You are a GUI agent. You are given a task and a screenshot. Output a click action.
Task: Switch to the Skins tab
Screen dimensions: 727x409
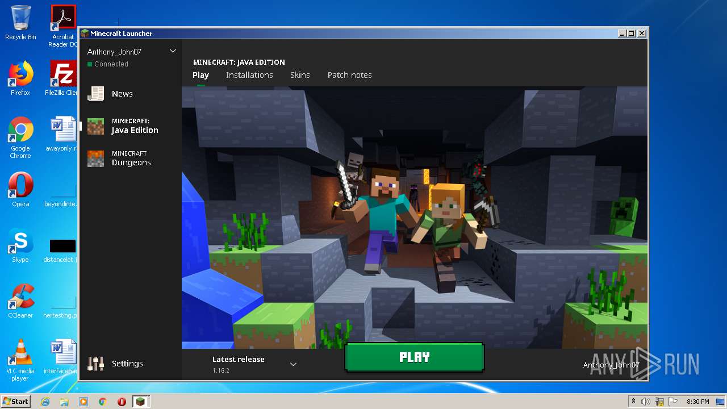(300, 75)
